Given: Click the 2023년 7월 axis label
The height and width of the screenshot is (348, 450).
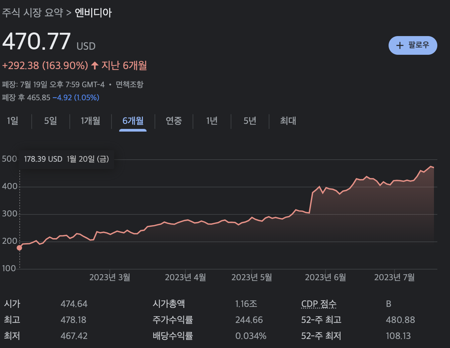Looking at the screenshot, I should coord(395,278).
